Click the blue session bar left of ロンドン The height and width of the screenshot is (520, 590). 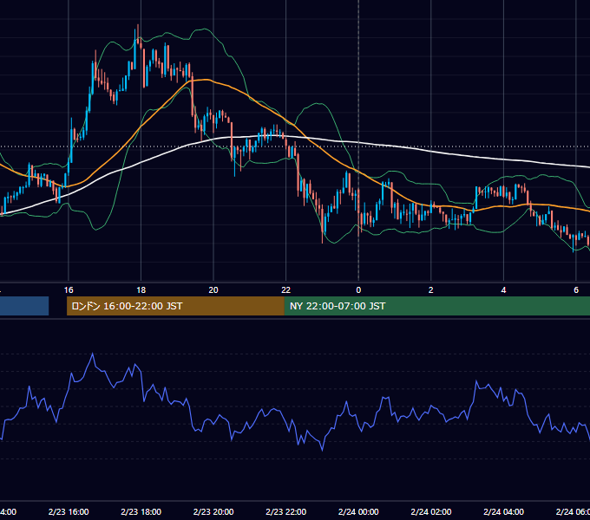tap(24, 306)
